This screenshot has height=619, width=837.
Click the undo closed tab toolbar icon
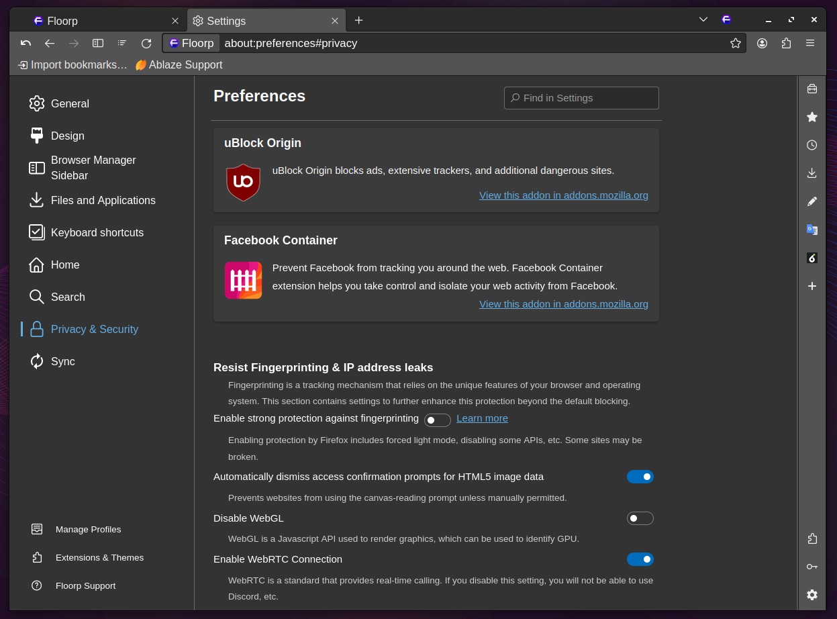(x=26, y=43)
